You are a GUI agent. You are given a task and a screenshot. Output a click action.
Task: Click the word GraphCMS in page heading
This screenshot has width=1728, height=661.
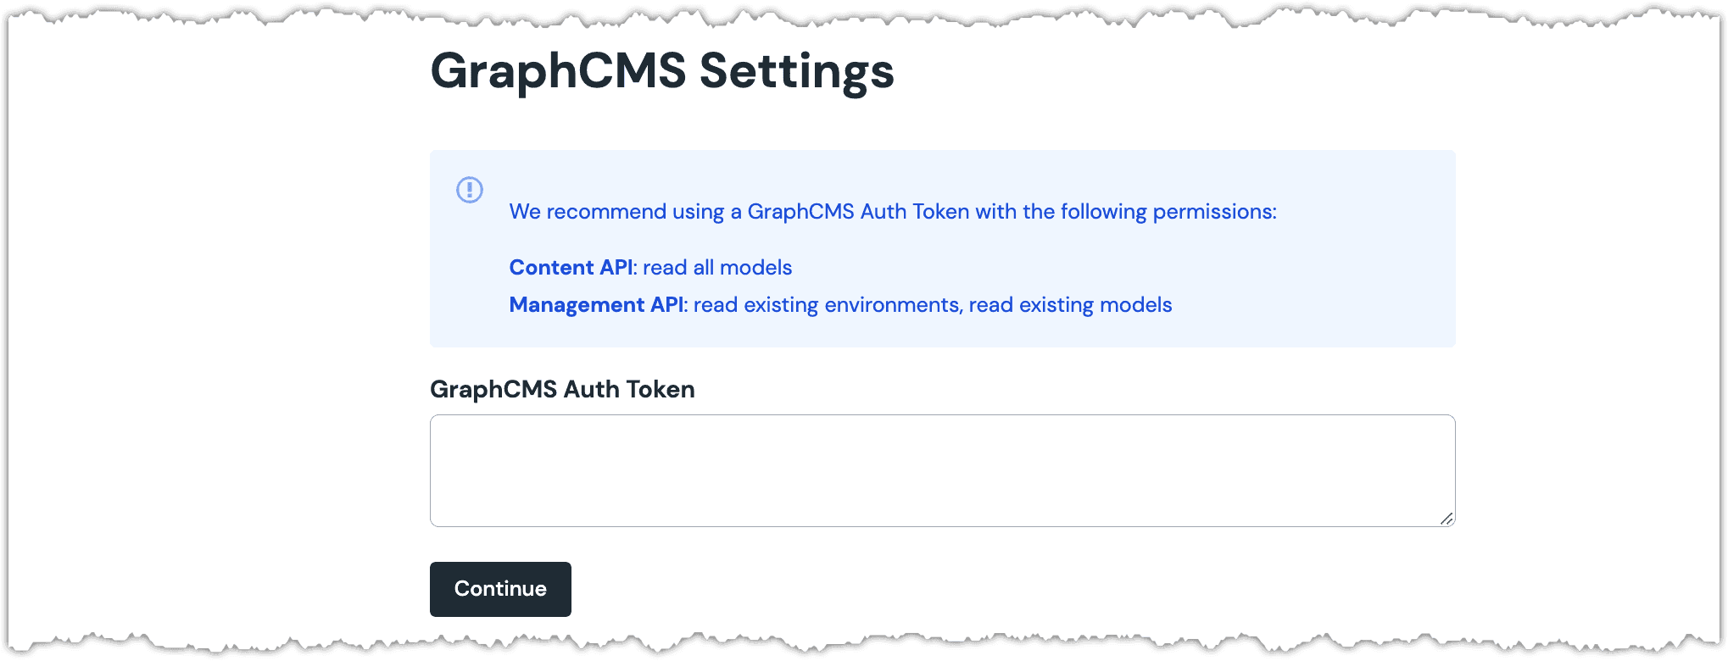coord(558,71)
